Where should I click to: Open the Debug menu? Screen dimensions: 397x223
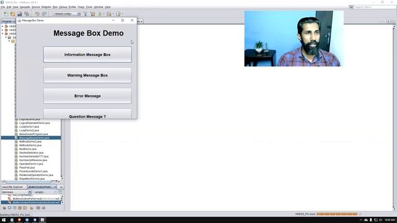click(x=63, y=7)
